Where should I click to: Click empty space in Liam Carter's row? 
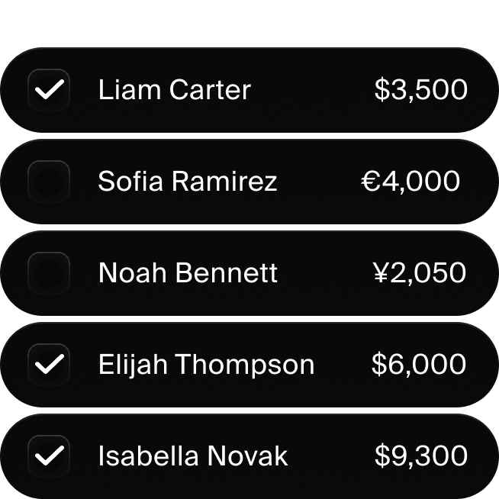pos(313,90)
